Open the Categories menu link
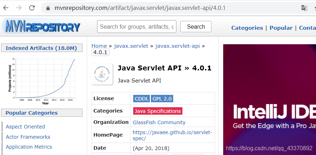Viewport: 316px width, 155px height. (x=247, y=28)
